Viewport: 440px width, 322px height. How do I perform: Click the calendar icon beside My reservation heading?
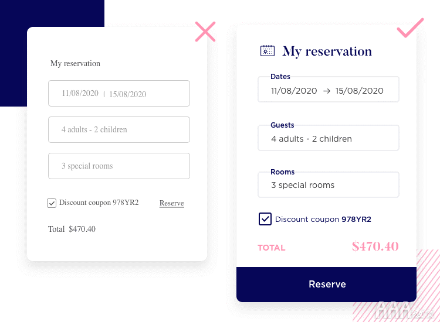tap(267, 51)
